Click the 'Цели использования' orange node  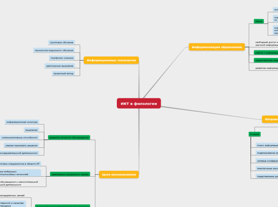(x=119, y=174)
